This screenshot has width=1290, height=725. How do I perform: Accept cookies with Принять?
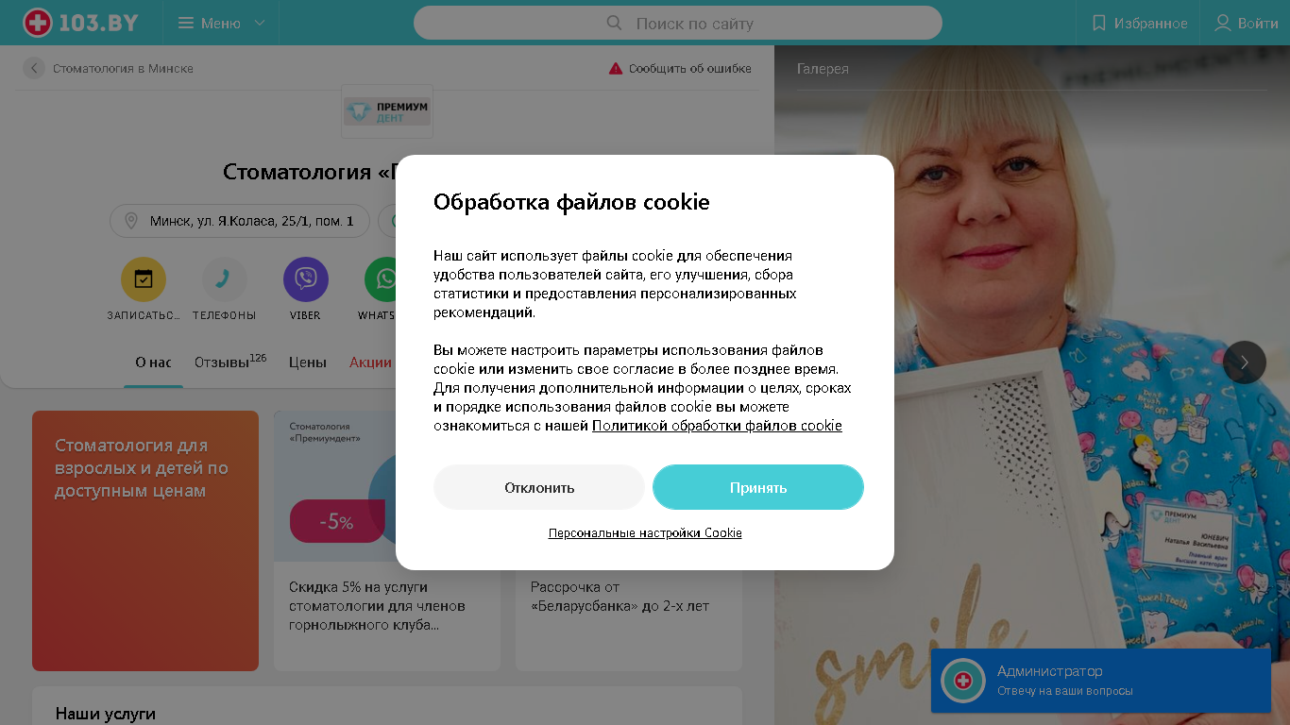coord(758,487)
